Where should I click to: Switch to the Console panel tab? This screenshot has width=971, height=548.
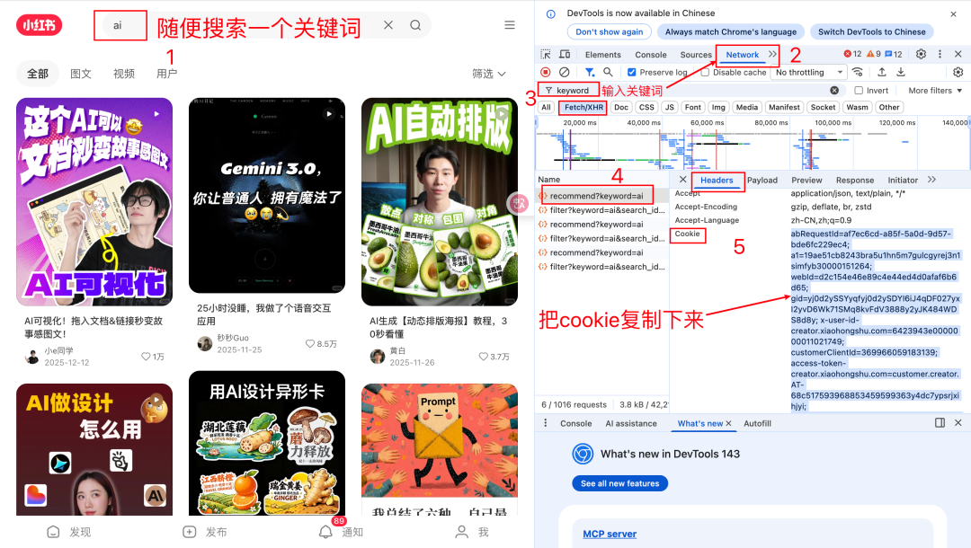point(651,55)
